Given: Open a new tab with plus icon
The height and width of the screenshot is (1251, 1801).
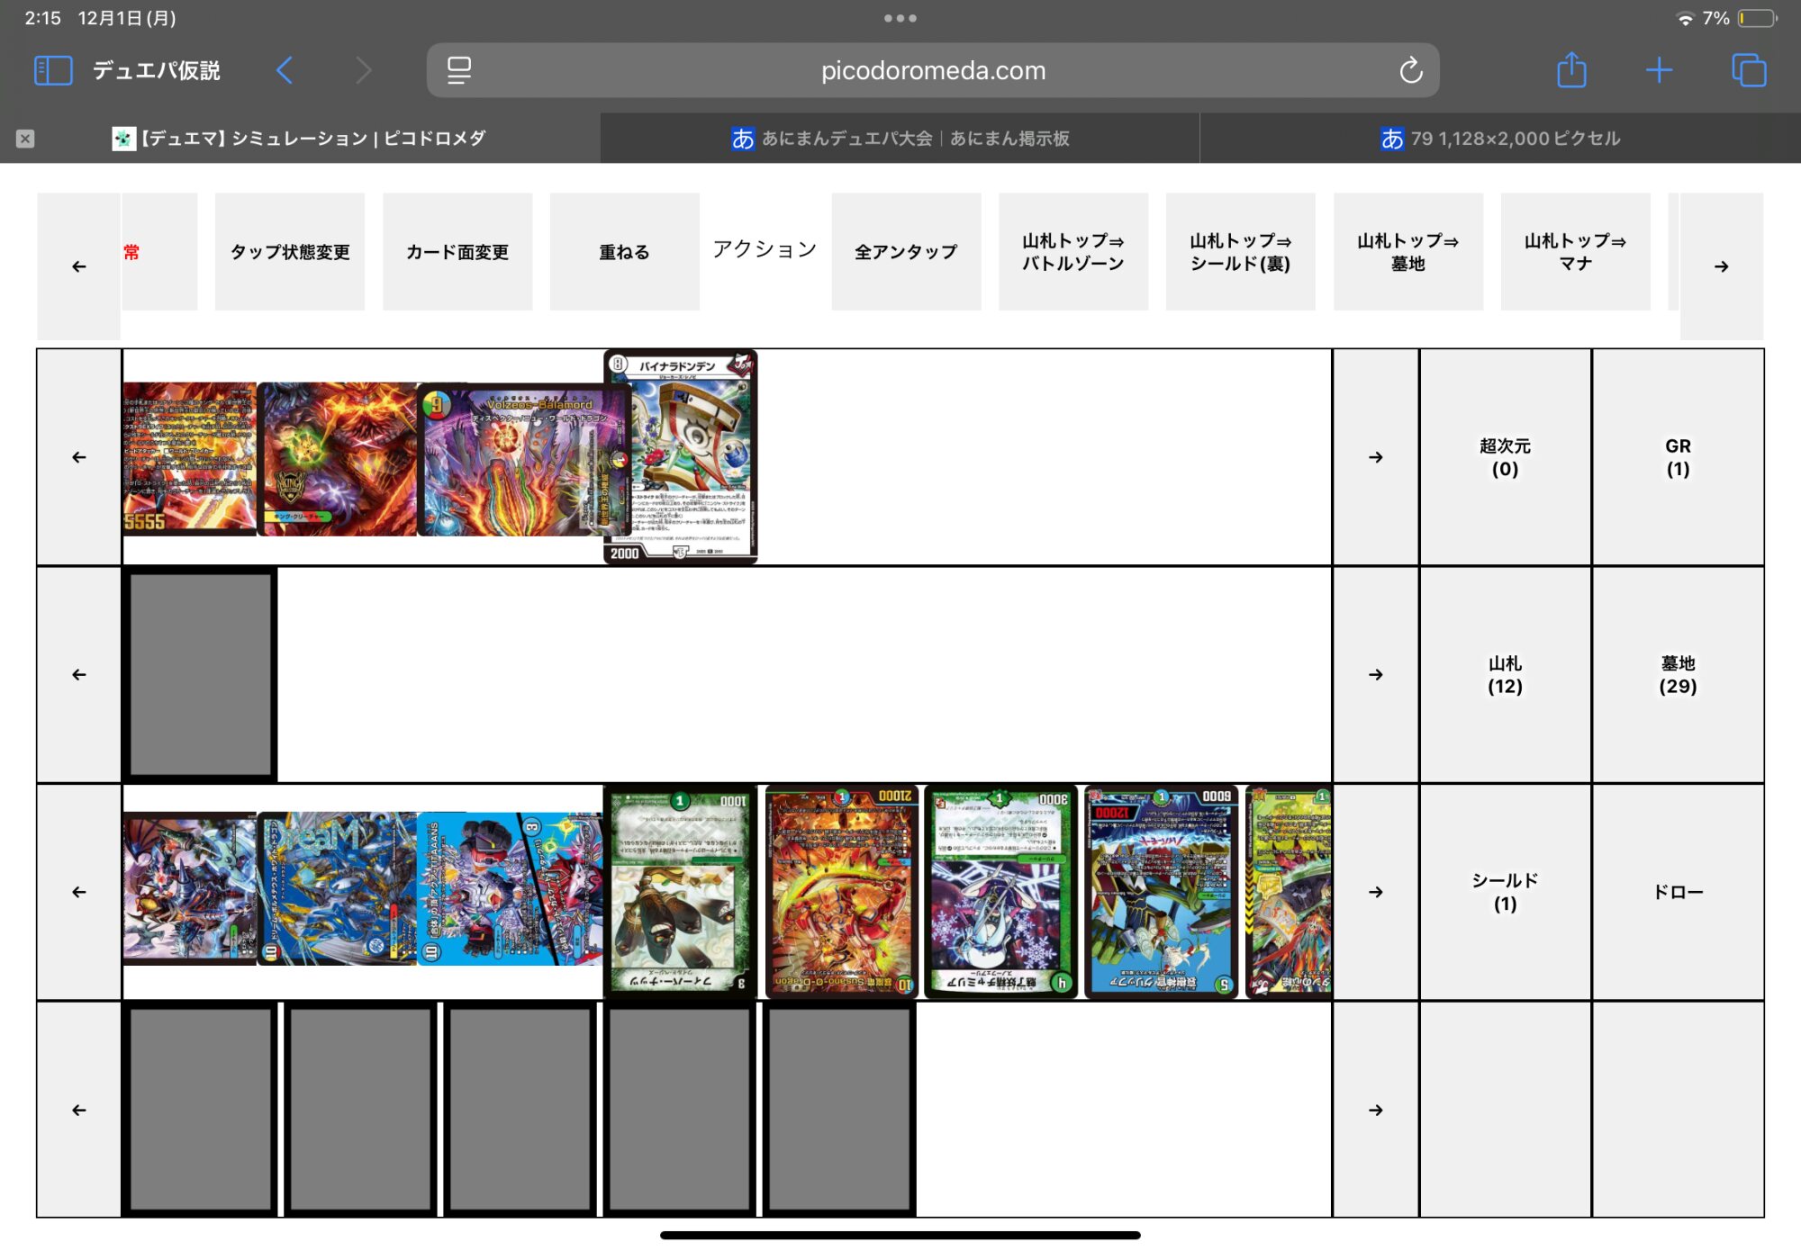Looking at the screenshot, I should (x=1658, y=70).
